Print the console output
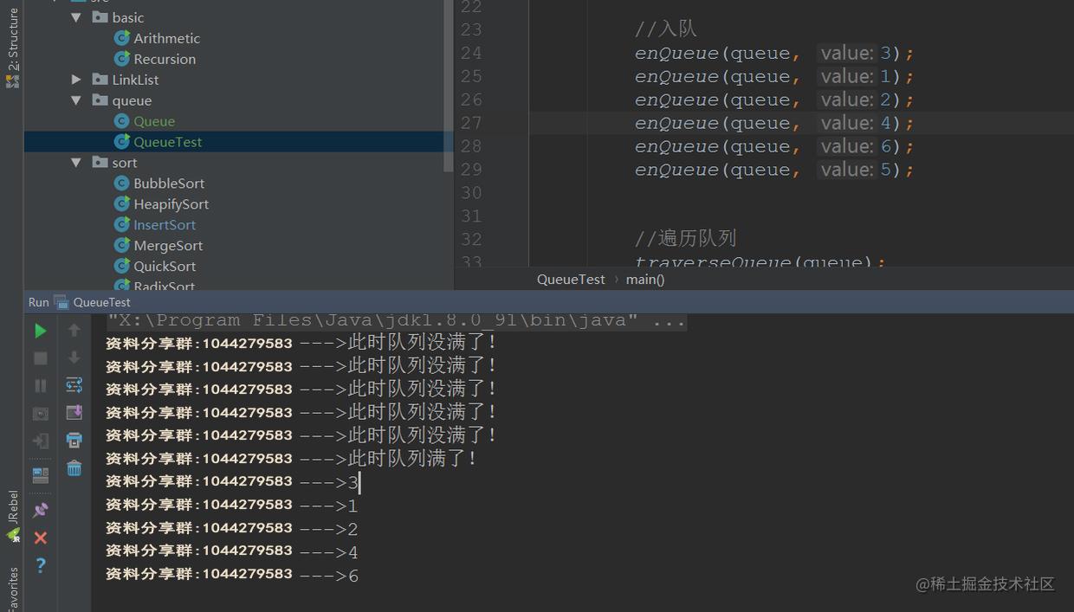 (x=74, y=441)
